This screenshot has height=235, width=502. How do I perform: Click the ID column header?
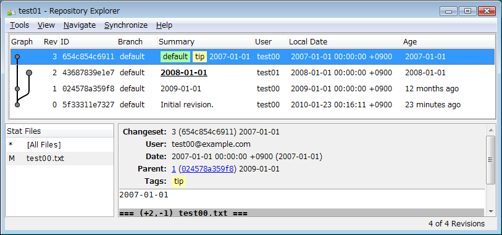point(88,42)
